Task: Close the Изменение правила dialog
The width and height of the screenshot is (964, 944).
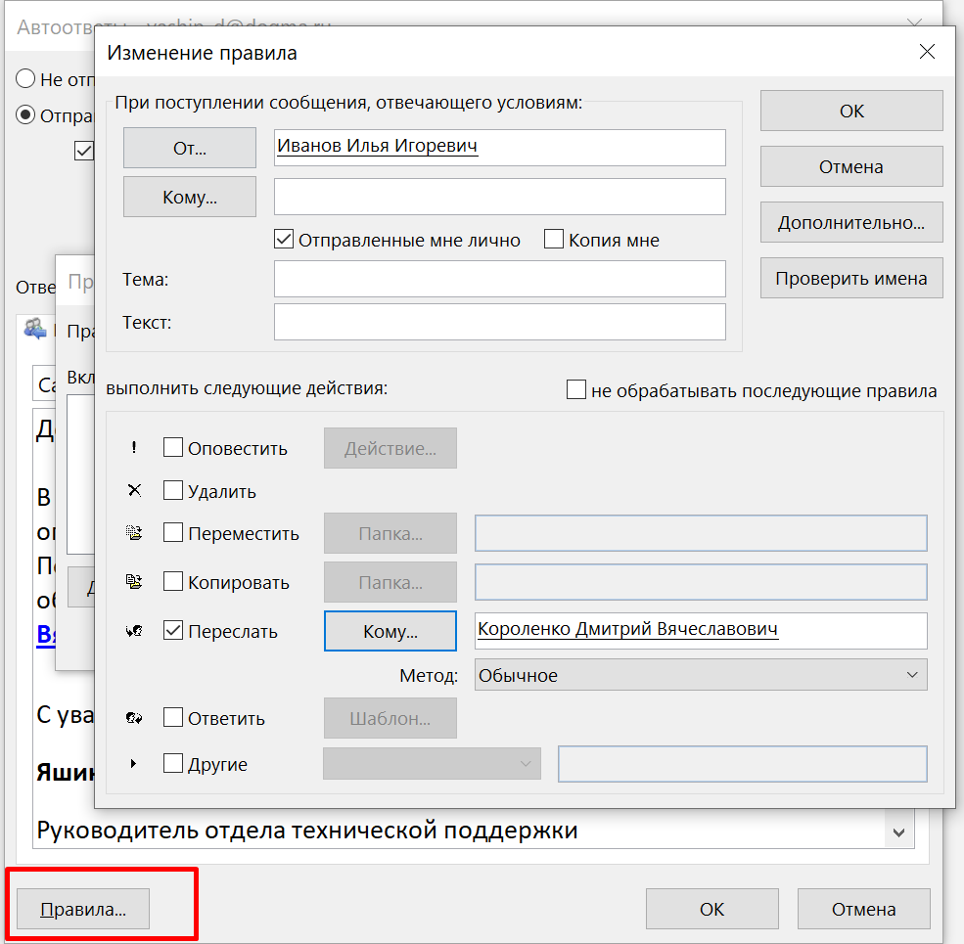Action: pos(926,53)
